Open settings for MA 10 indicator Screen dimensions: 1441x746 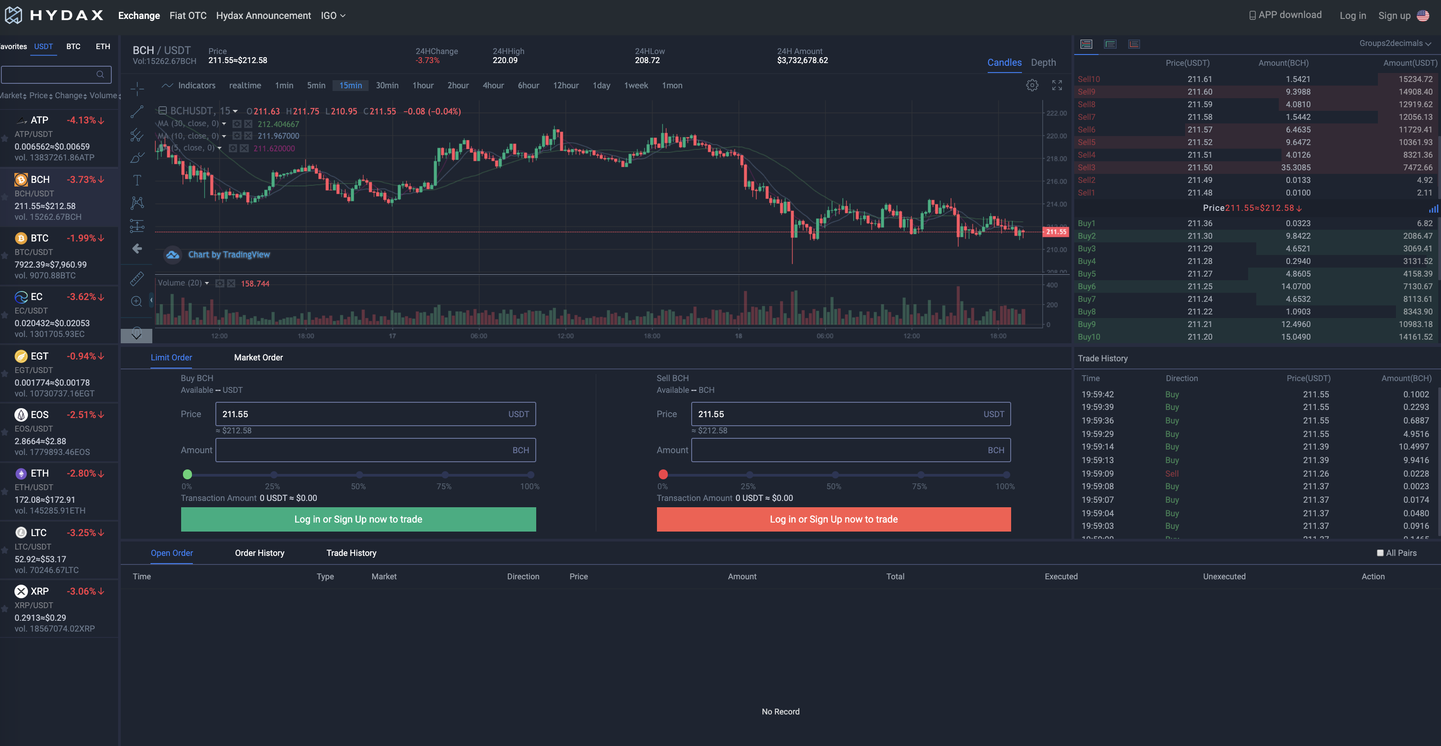pos(237,136)
